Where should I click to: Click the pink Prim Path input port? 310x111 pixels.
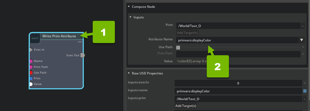(31, 67)
